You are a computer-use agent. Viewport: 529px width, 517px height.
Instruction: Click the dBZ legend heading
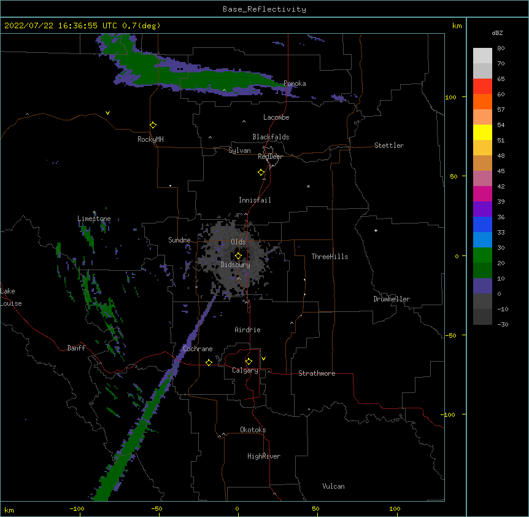(497, 33)
